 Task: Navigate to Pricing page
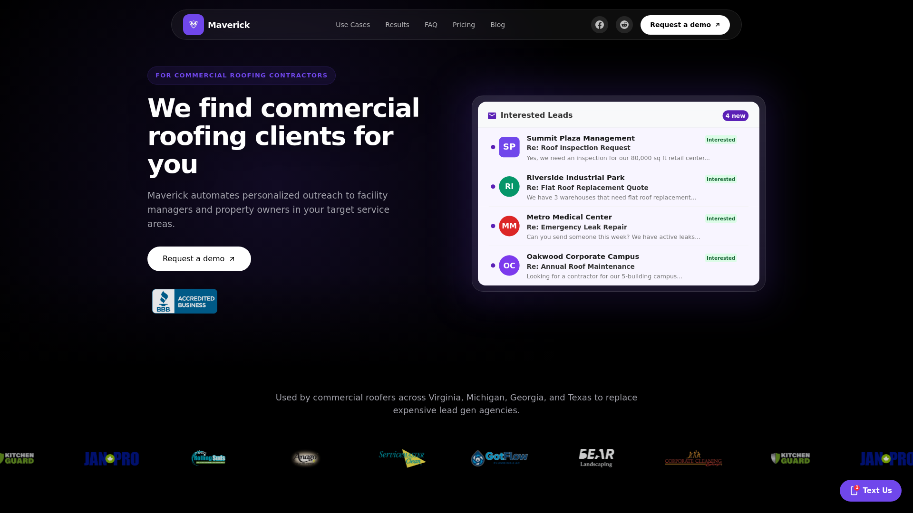(464, 25)
